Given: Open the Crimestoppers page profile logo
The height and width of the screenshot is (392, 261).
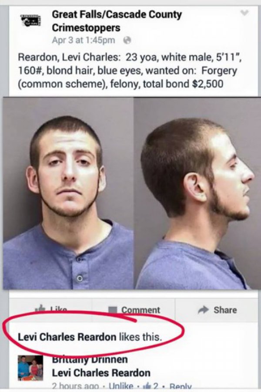Looking at the screenshot, I should [30, 20].
